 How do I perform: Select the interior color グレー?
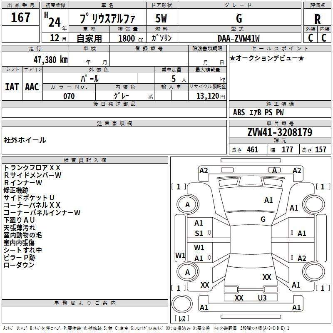(x=122, y=96)
